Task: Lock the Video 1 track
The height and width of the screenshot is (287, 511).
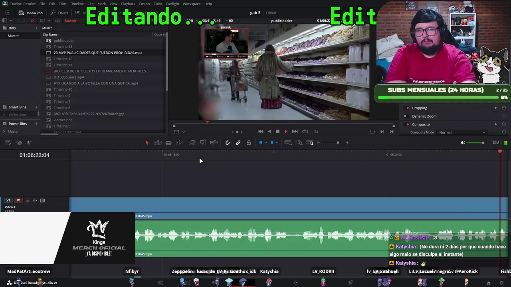Action: (28, 201)
